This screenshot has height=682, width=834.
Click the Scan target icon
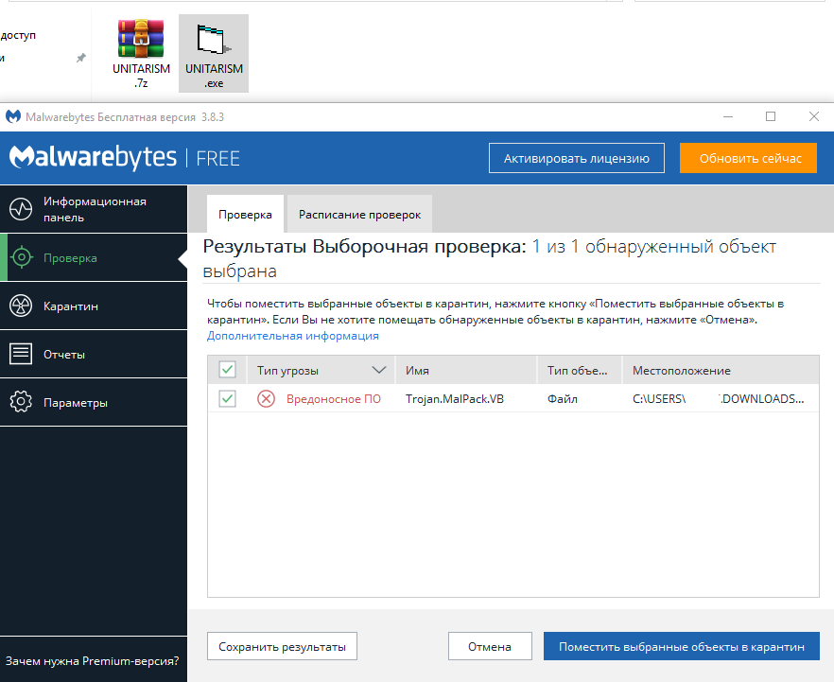click(x=21, y=257)
